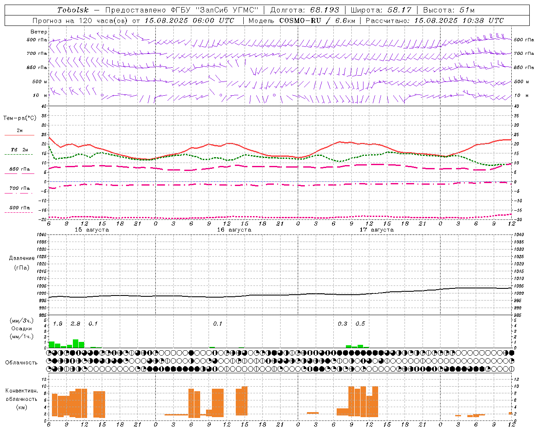Select the (гПа) unit under Давление

coord(22,267)
